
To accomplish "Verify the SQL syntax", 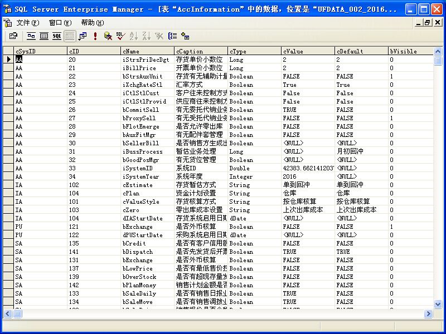I will click(119, 36).
